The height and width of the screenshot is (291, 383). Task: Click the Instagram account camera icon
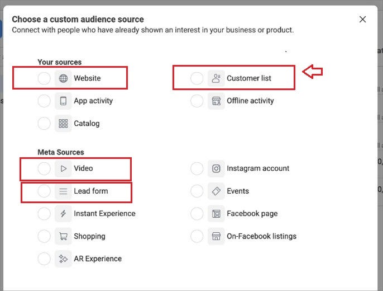pyautogui.click(x=216, y=168)
